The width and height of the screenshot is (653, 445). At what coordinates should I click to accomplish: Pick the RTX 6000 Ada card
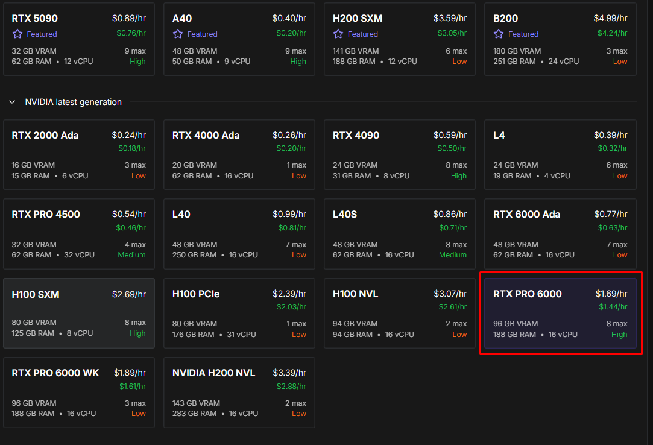click(x=560, y=234)
